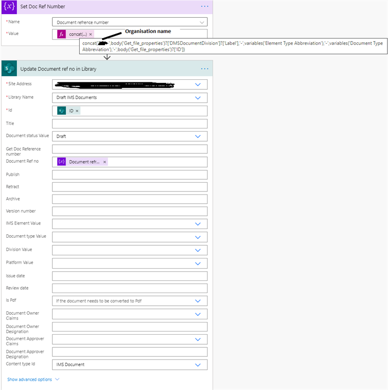This screenshot has height=390, width=388.
Task: Click the Document refr... variable token
Action: (x=82, y=161)
